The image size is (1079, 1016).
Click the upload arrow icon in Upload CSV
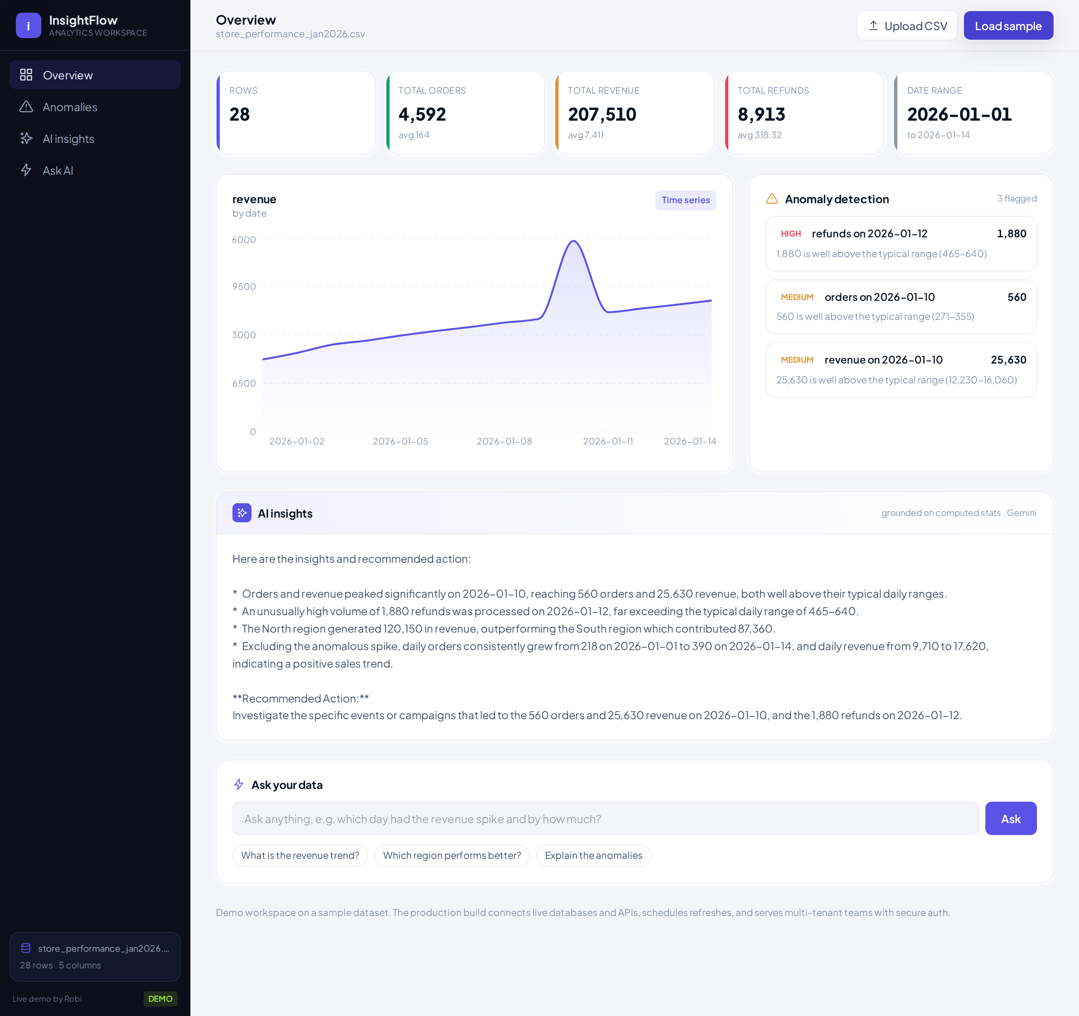point(873,25)
